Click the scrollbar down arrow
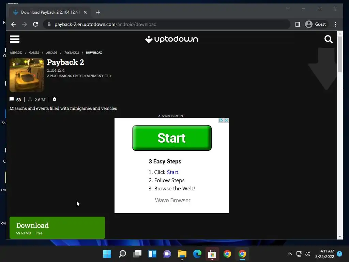The height and width of the screenshot is (262, 349). point(340,236)
